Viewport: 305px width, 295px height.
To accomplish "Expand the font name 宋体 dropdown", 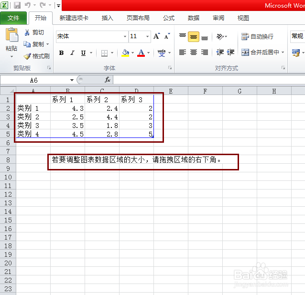I will coord(125,36).
